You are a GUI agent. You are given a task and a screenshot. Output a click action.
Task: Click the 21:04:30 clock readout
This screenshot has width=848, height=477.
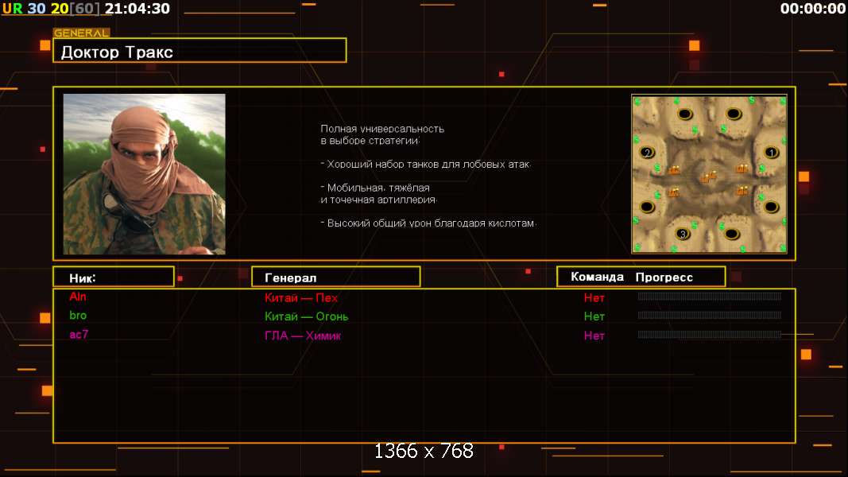pos(137,9)
